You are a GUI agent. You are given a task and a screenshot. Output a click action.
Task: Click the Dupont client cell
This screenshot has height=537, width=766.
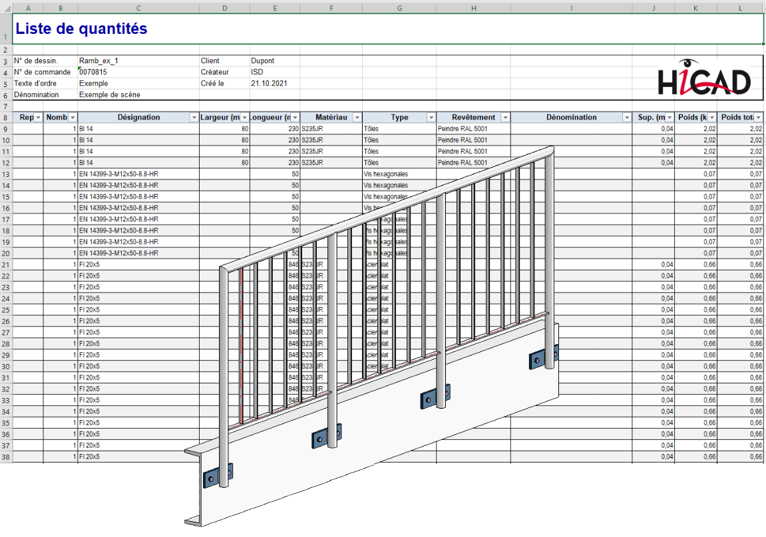pyautogui.click(x=263, y=61)
